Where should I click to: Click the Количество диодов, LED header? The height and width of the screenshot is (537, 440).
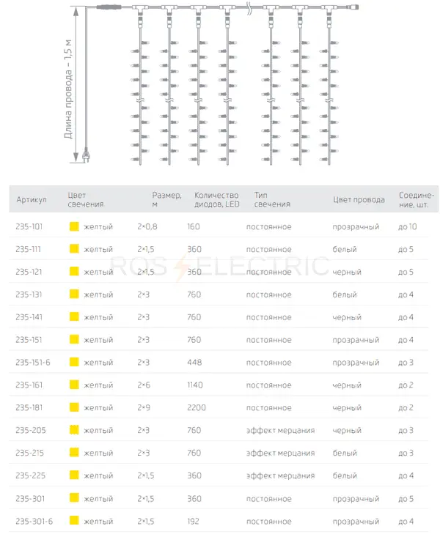pos(217,200)
